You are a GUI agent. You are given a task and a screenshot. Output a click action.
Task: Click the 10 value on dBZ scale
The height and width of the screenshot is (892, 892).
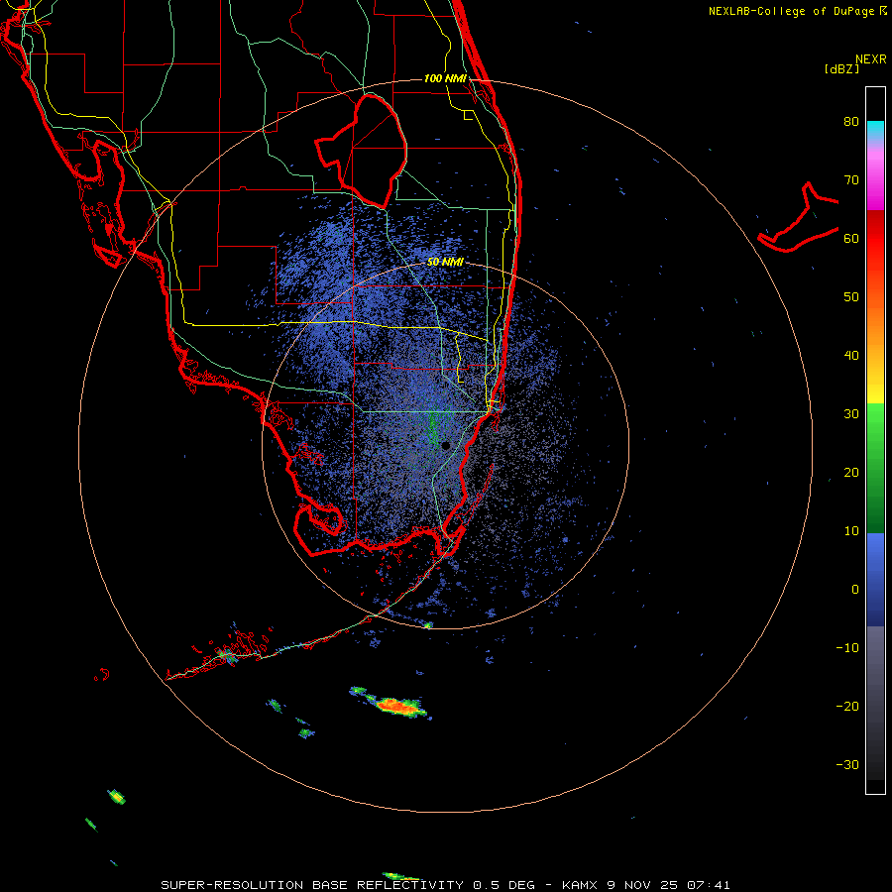tap(851, 531)
